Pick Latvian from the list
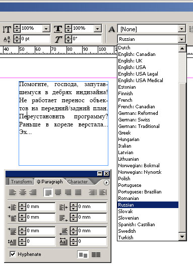 coord(148,152)
